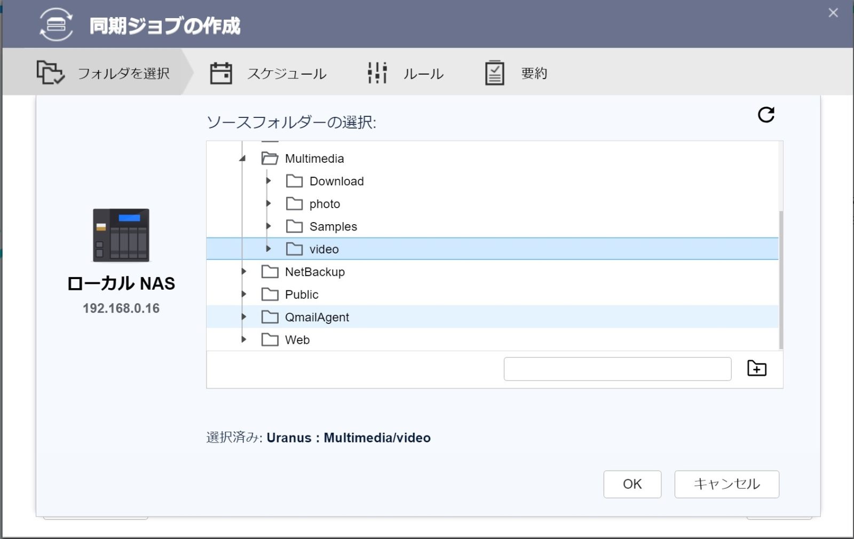Click the Local NAS device icon

coord(121,235)
